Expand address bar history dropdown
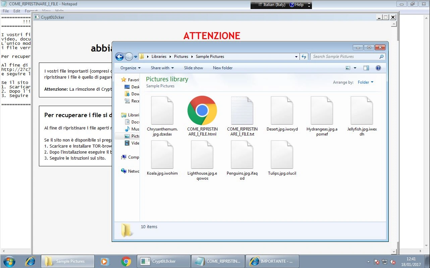This screenshot has width=430, height=268. click(x=296, y=57)
